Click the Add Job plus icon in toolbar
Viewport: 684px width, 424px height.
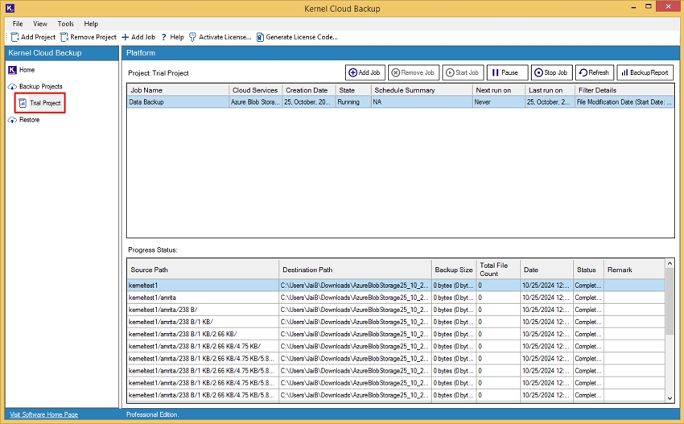(x=126, y=37)
